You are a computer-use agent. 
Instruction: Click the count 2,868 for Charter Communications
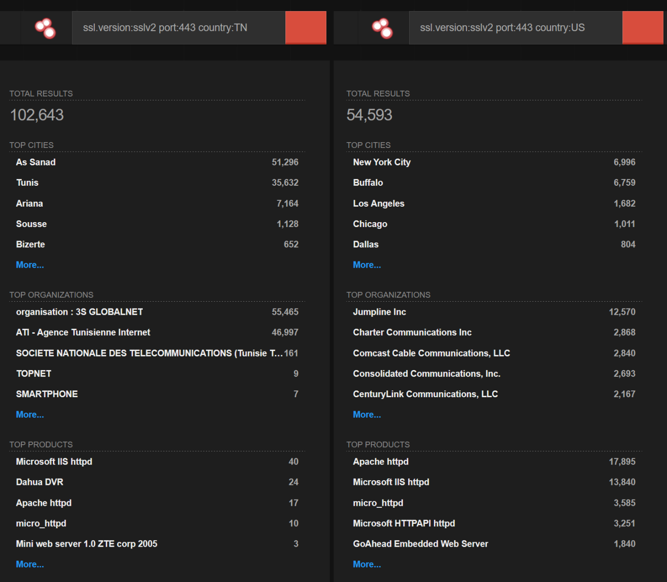click(624, 332)
